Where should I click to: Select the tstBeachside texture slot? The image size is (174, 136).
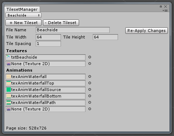click(45, 57)
